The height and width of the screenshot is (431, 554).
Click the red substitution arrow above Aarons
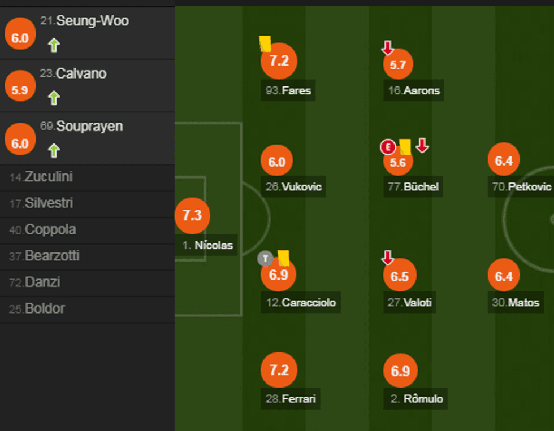[x=387, y=48]
